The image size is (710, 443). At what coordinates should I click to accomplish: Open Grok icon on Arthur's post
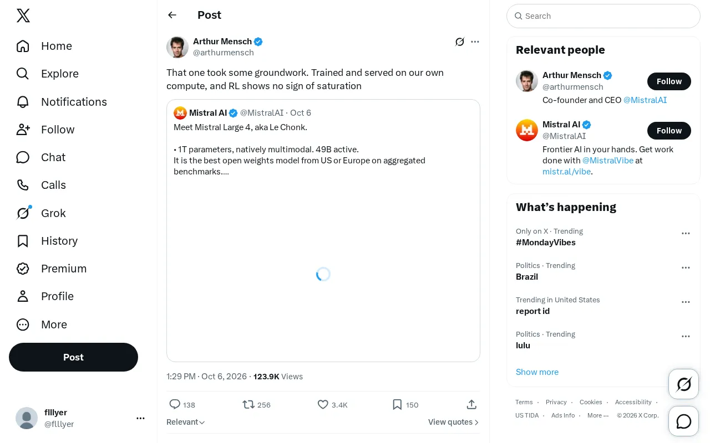[x=460, y=42]
